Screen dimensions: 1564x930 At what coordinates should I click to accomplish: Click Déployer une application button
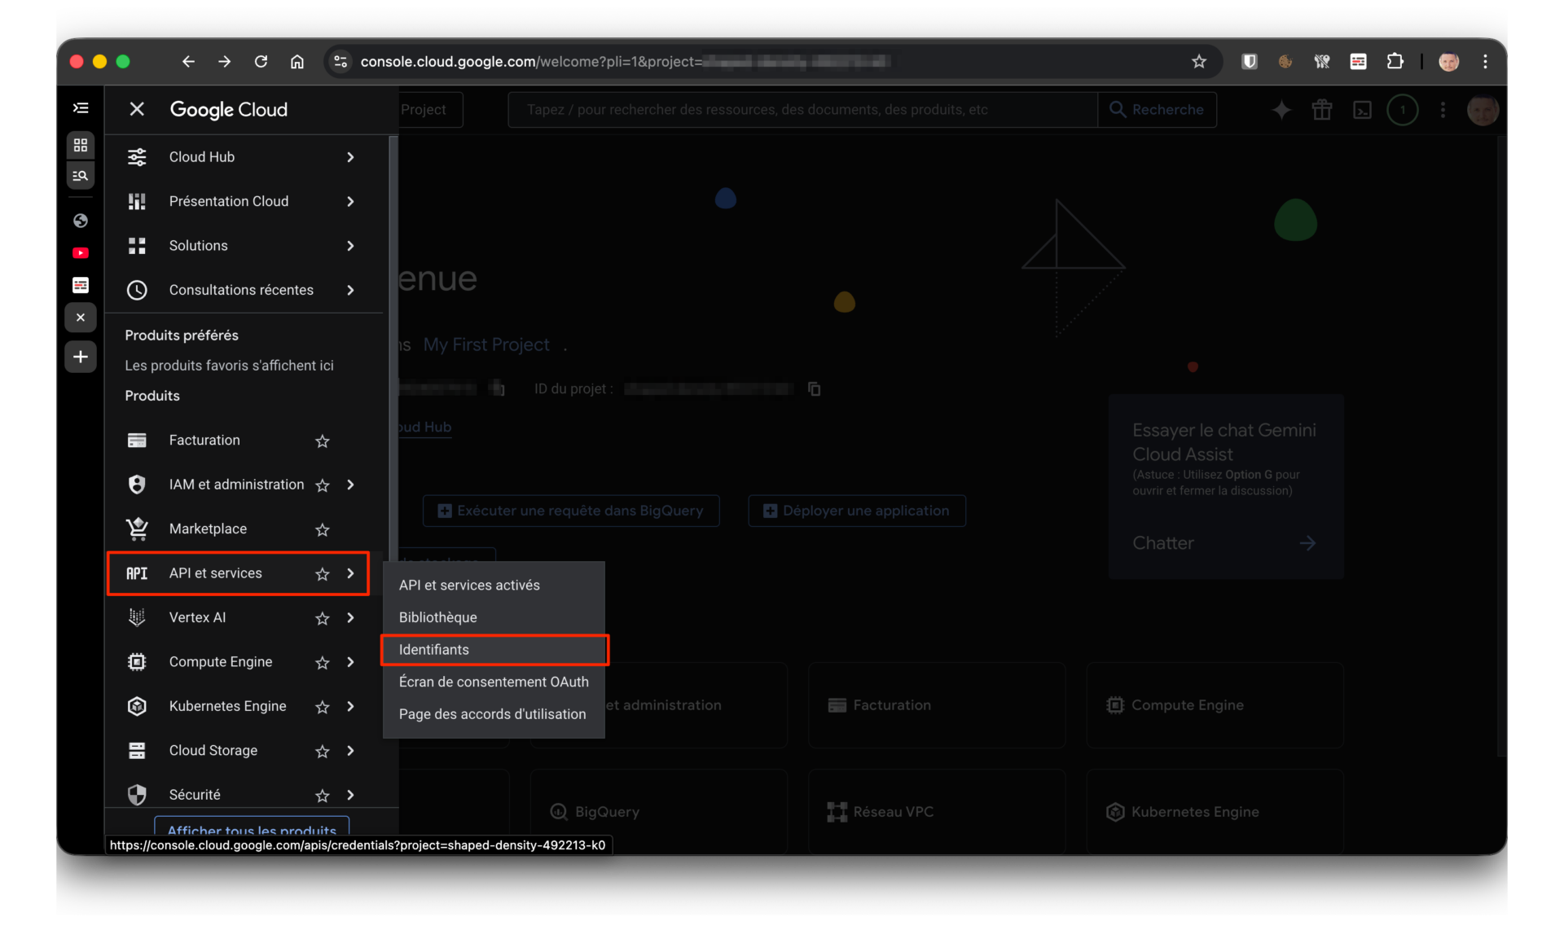click(x=857, y=511)
